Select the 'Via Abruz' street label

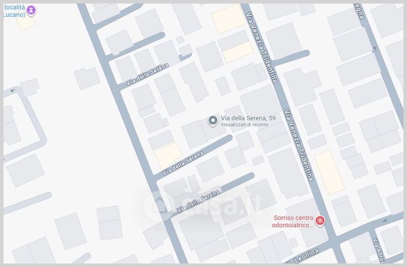coord(377,250)
